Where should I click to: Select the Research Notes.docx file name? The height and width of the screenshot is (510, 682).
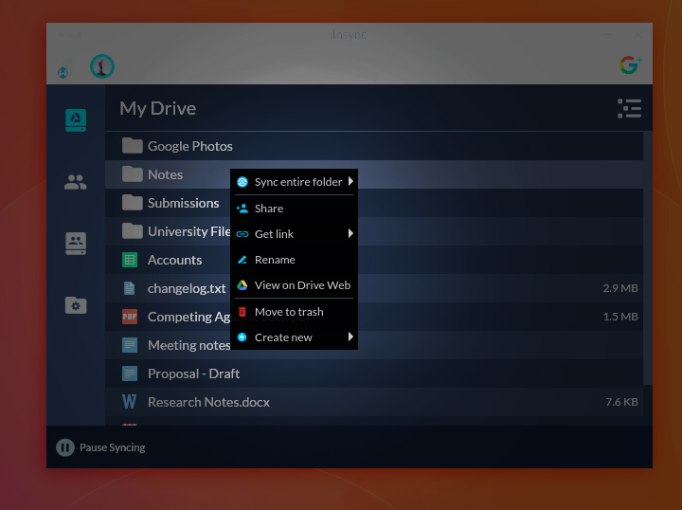pyautogui.click(x=208, y=402)
